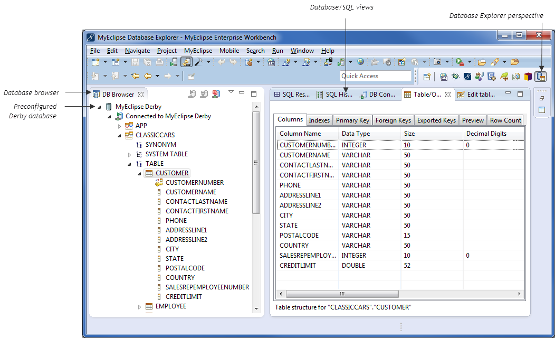Expand the EMPLOYEE table node
Image resolution: width=555 pixels, height=338 pixels.
click(140, 307)
